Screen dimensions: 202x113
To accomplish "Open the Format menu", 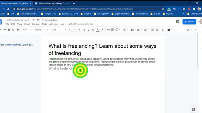I will tap(36, 24).
